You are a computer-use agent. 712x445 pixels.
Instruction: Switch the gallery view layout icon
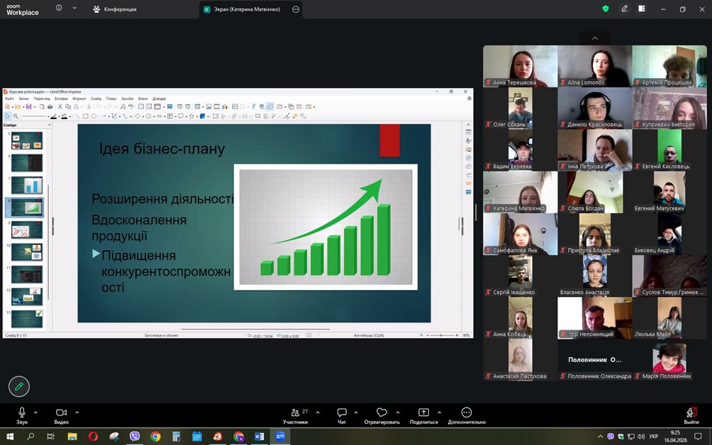[x=642, y=9]
